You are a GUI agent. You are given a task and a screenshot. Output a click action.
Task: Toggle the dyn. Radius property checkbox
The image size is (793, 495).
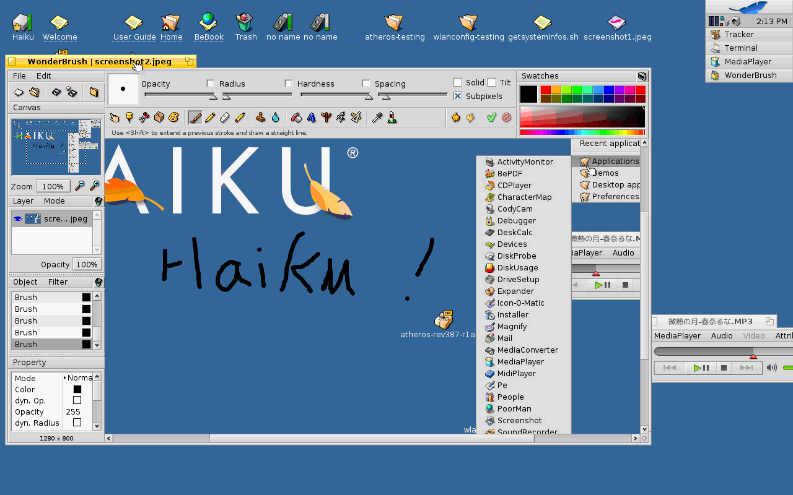[77, 423]
